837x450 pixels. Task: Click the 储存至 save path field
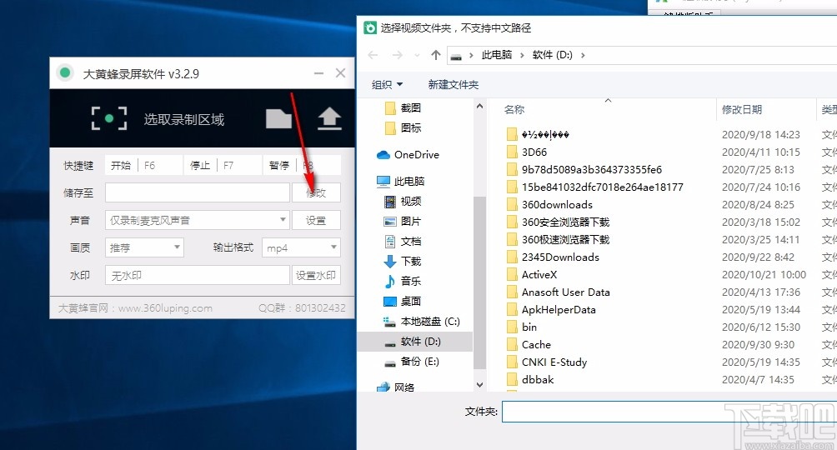(x=197, y=192)
